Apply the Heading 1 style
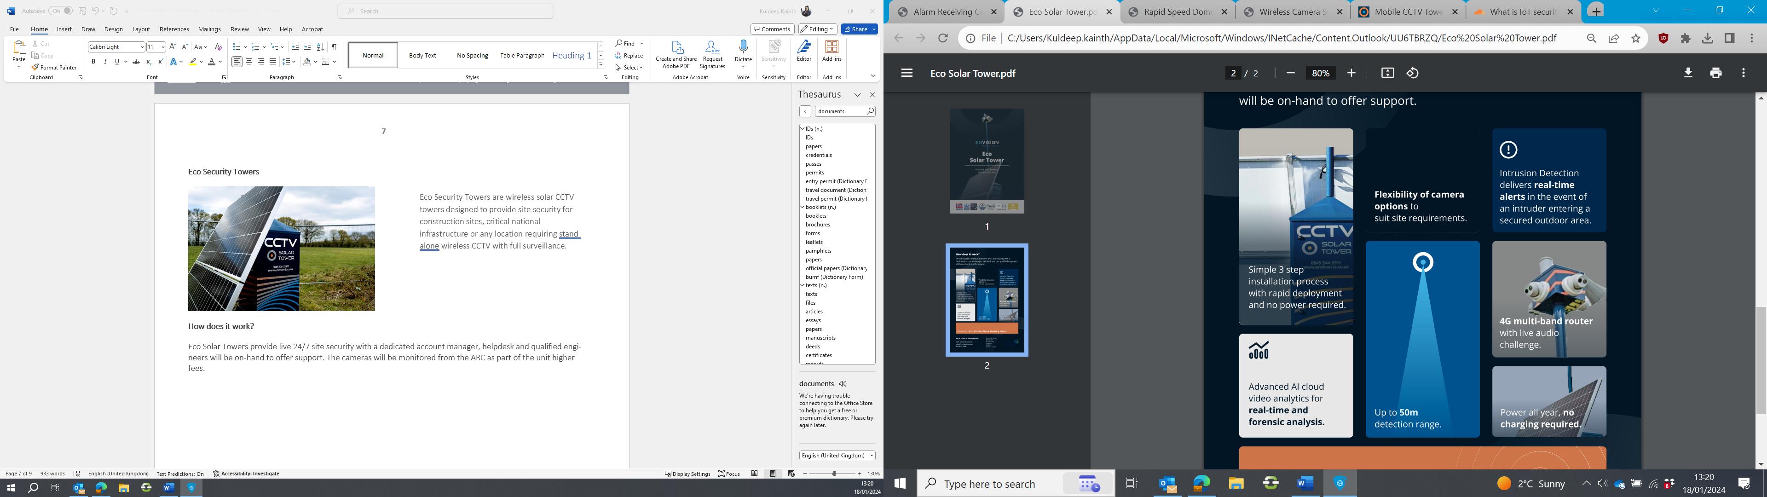The width and height of the screenshot is (1767, 497). [x=572, y=55]
